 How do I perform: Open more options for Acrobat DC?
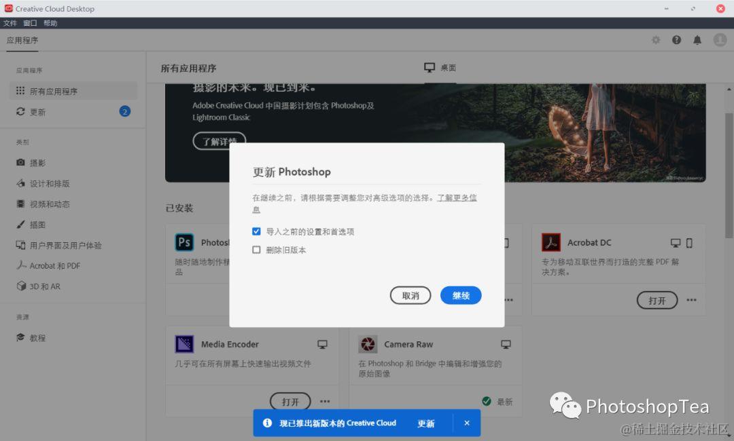coord(691,300)
